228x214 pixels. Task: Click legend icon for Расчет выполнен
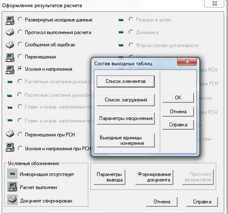[12, 187]
